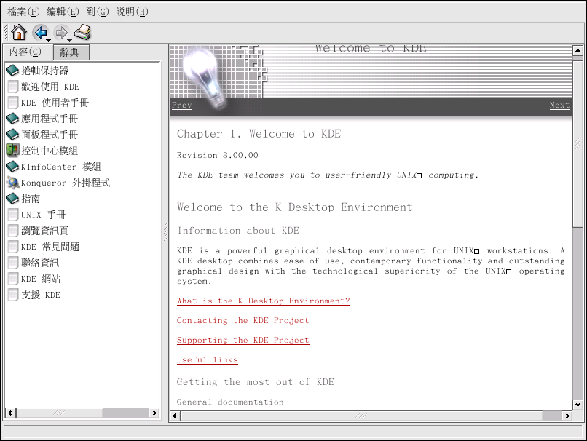This screenshot has width=587, height=441.
Task: Click the Forward arrow toolbar icon
Action: tap(60, 32)
